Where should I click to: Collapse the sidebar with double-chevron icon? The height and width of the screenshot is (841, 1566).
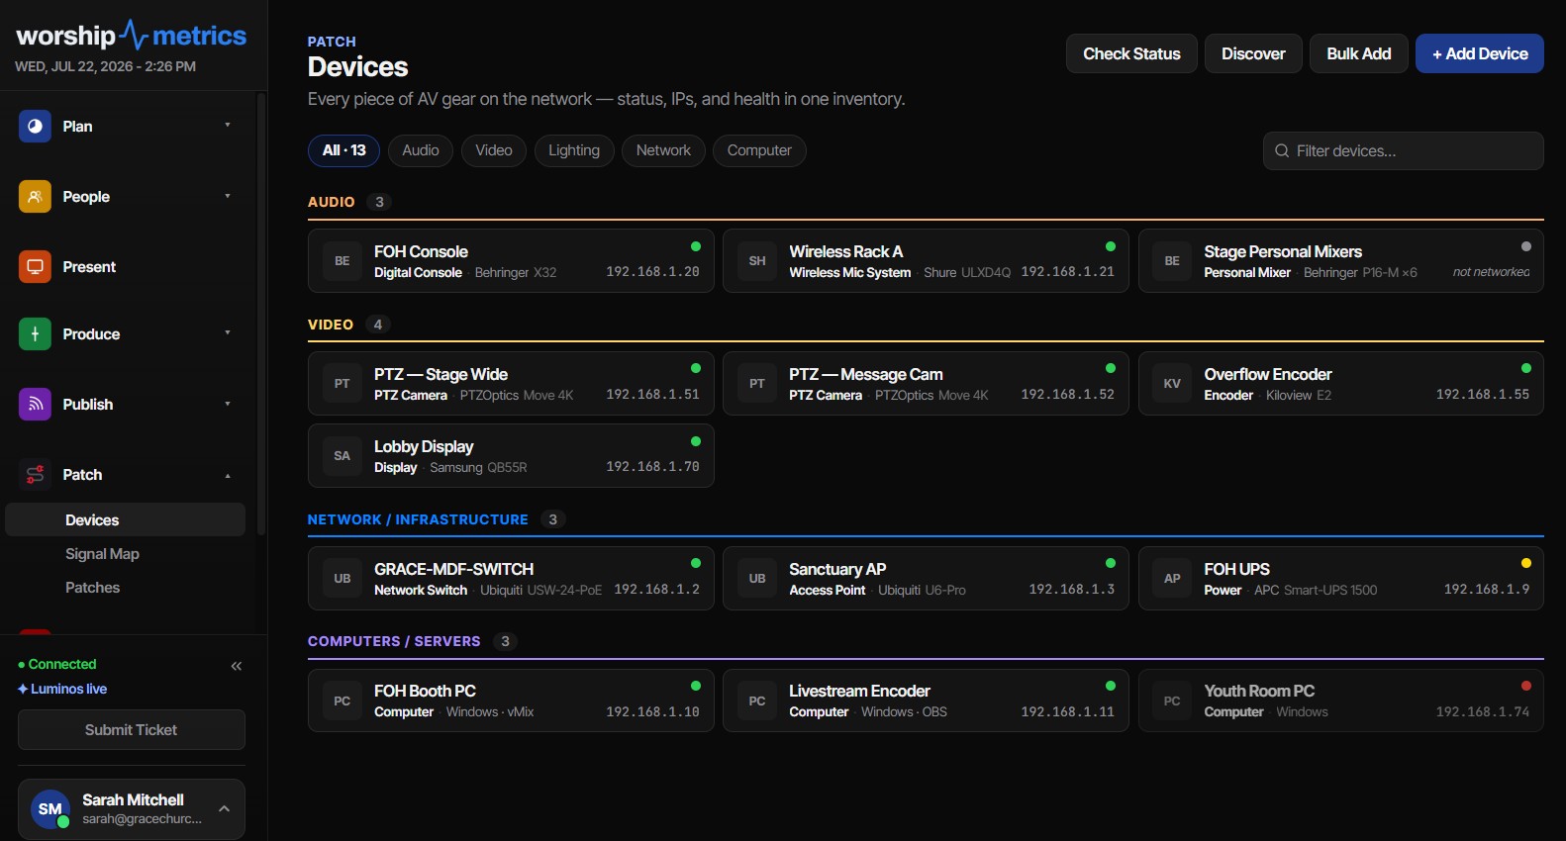tap(237, 666)
